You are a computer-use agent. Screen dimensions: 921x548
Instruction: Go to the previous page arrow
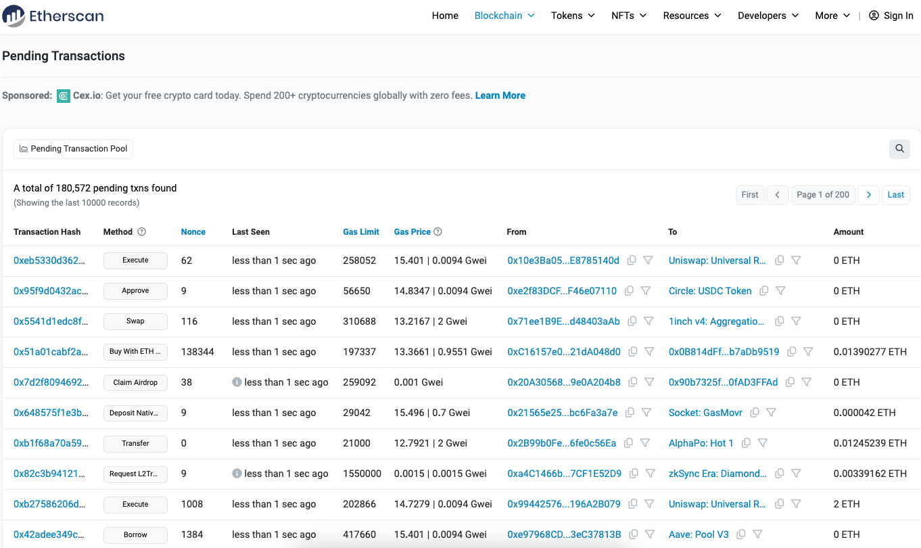click(778, 195)
